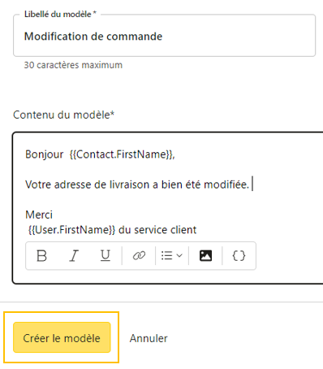Click the bulleted list icon
Screen dimensions: 323x369
tap(167, 255)
